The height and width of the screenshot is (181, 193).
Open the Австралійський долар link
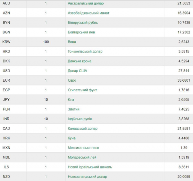tap(86, 4)
